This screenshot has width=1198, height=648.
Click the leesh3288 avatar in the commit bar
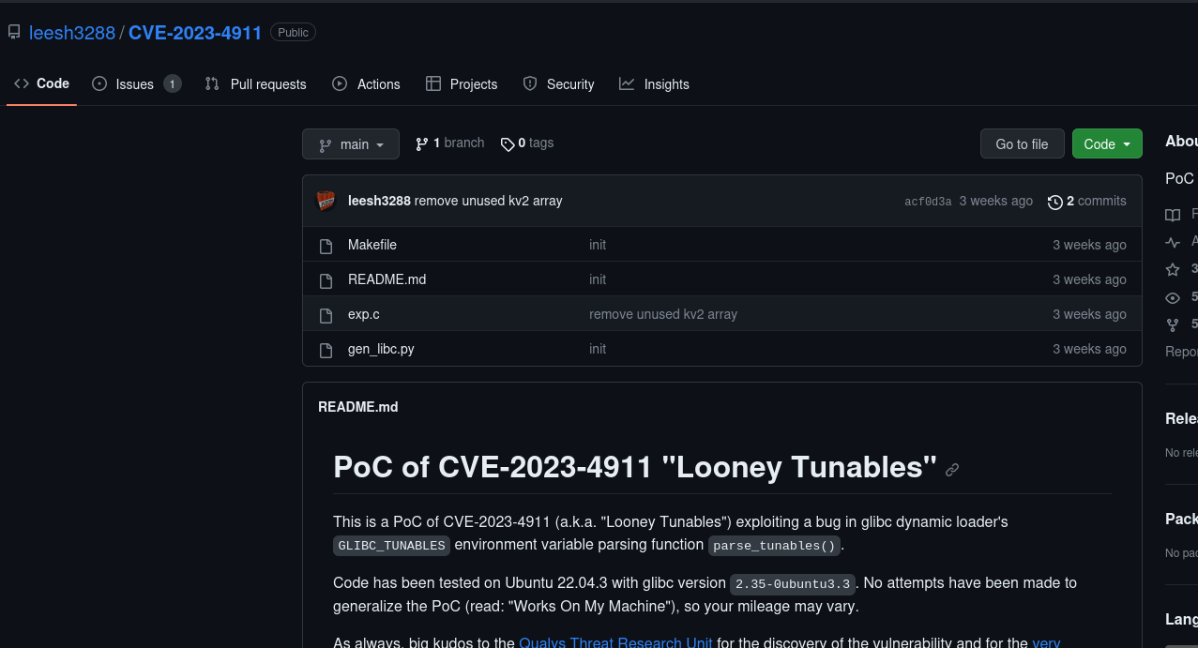click(x=326, y=201)
